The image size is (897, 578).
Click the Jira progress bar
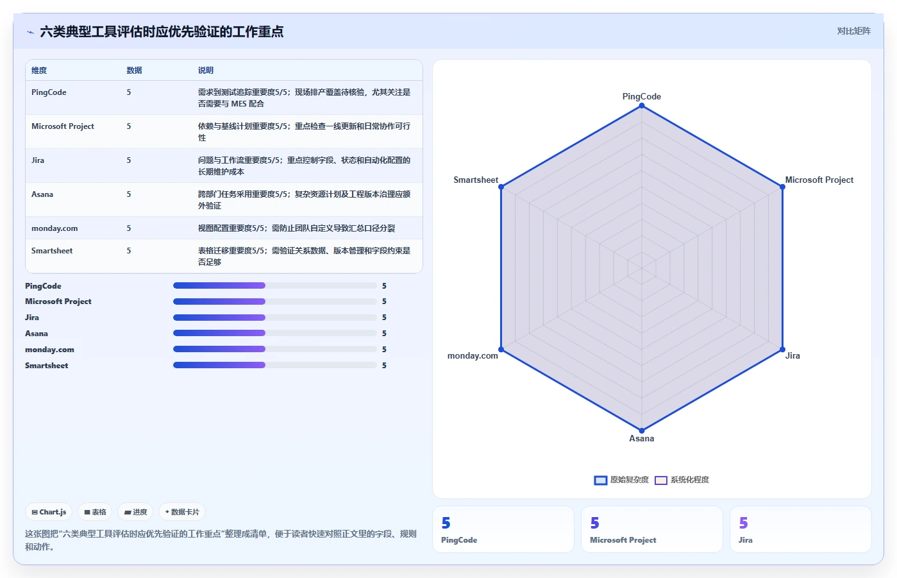coord(275,318)
